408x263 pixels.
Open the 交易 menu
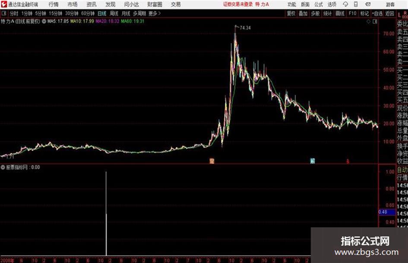(x=176, y=4)
